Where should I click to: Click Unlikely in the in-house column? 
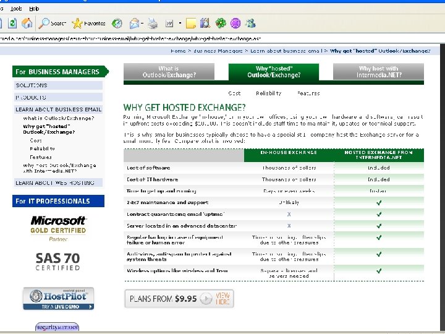tap(289, 202)
